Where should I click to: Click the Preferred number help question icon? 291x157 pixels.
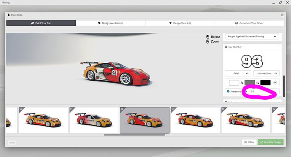[x=228, y=92]
